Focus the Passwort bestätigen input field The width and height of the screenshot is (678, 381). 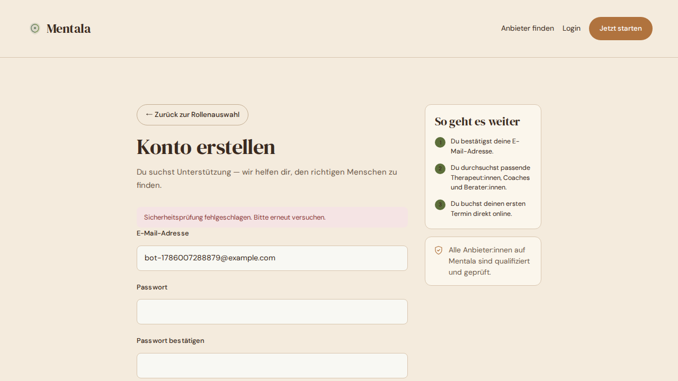pyautogui.click(x=272, y=366)
